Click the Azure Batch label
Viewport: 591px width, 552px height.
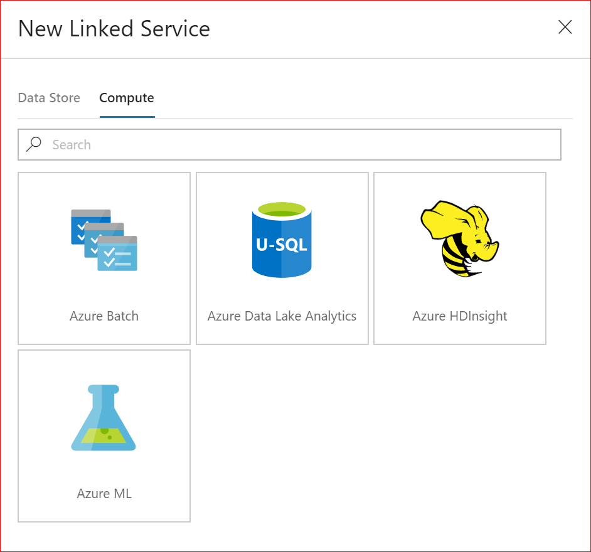click(104, 316)
